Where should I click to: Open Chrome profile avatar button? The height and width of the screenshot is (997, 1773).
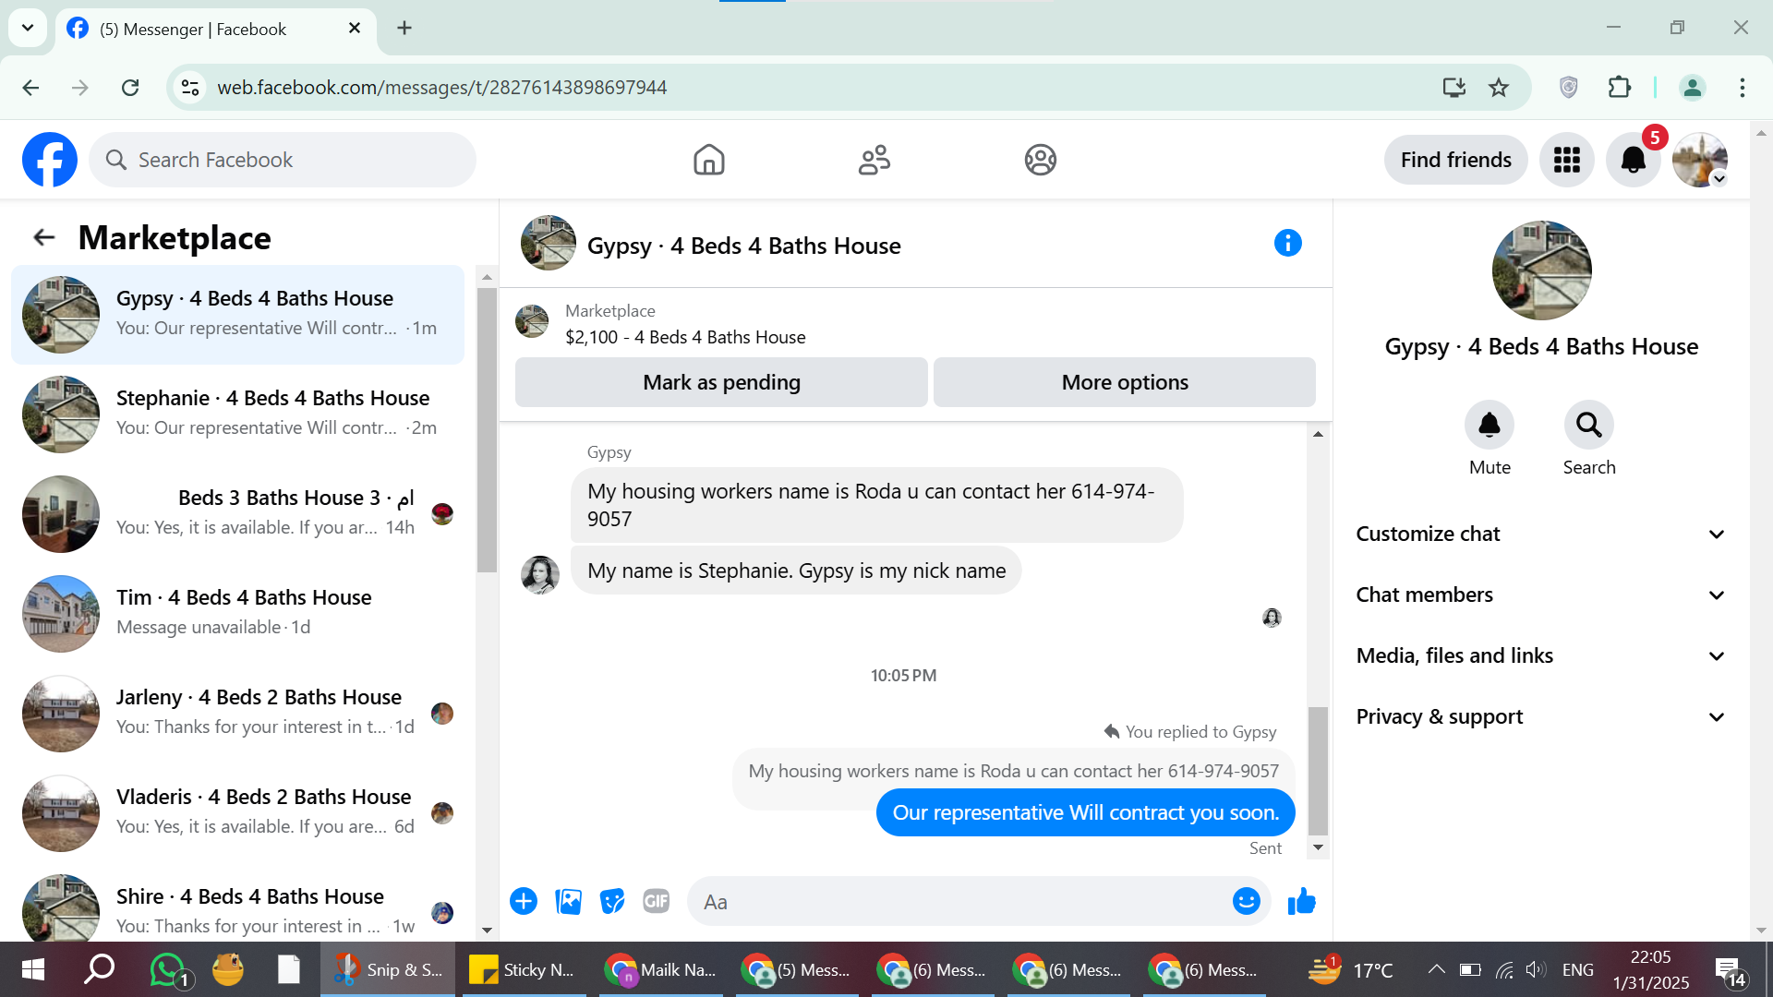(1692, 88)
